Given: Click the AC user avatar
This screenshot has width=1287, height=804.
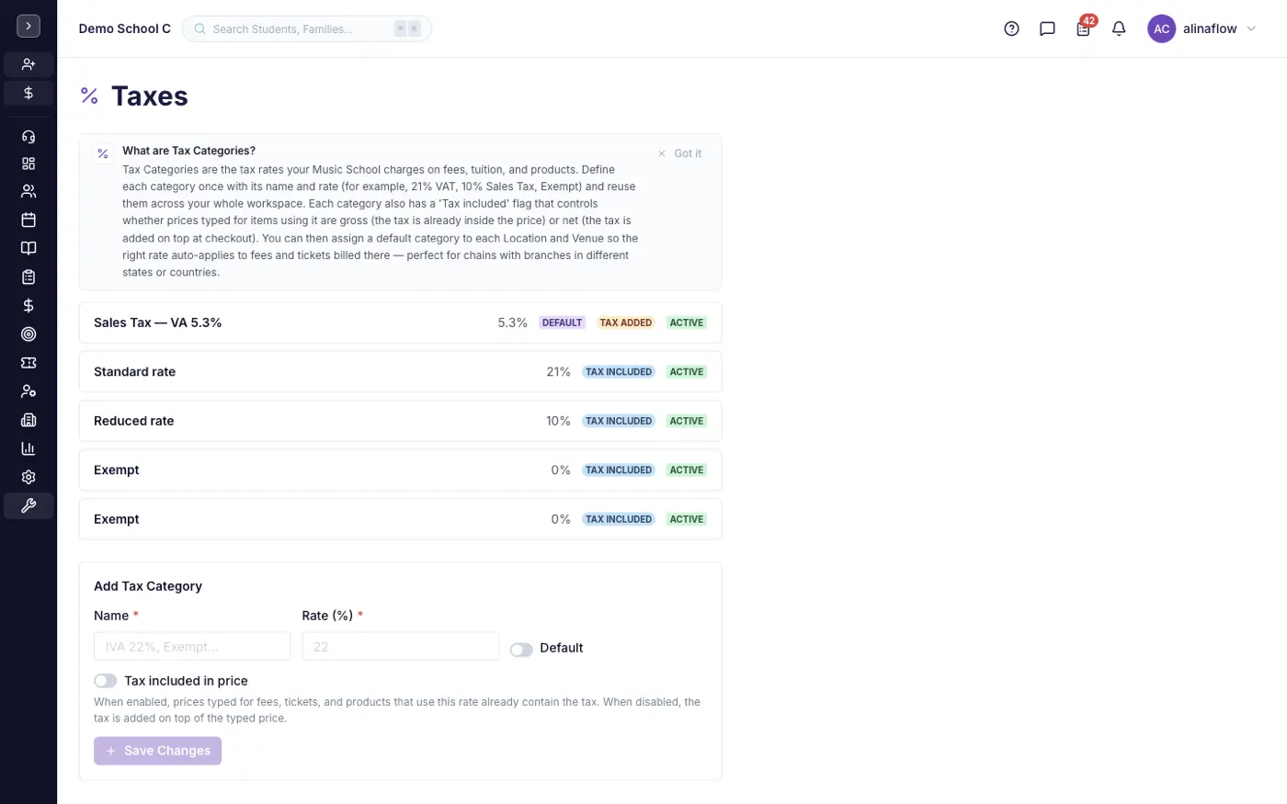Looking at the screenshot, I should 1161,28.
